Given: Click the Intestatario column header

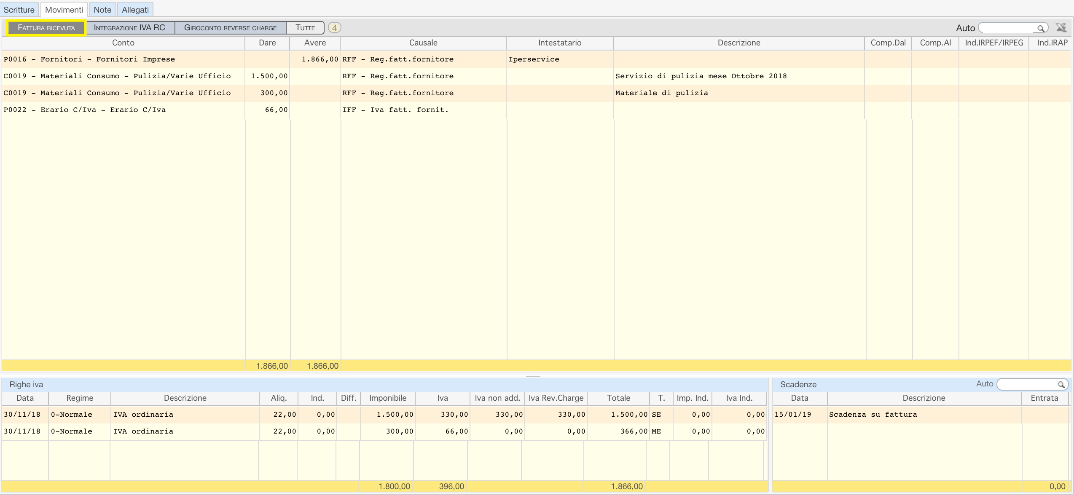Looking at the screenshot, I should (x=560, y=43).
